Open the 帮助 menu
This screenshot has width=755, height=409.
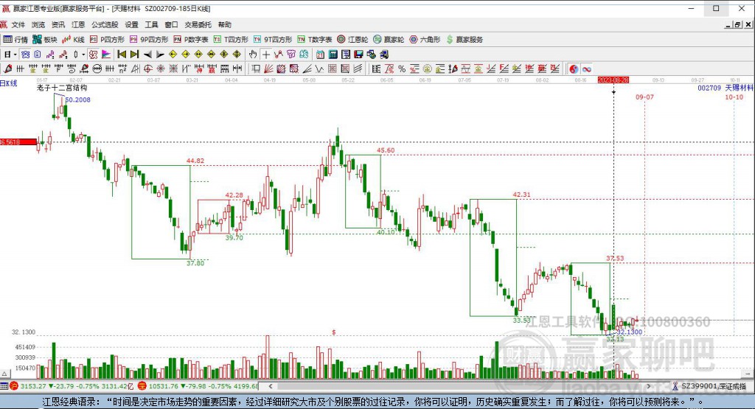pos(224,24)
